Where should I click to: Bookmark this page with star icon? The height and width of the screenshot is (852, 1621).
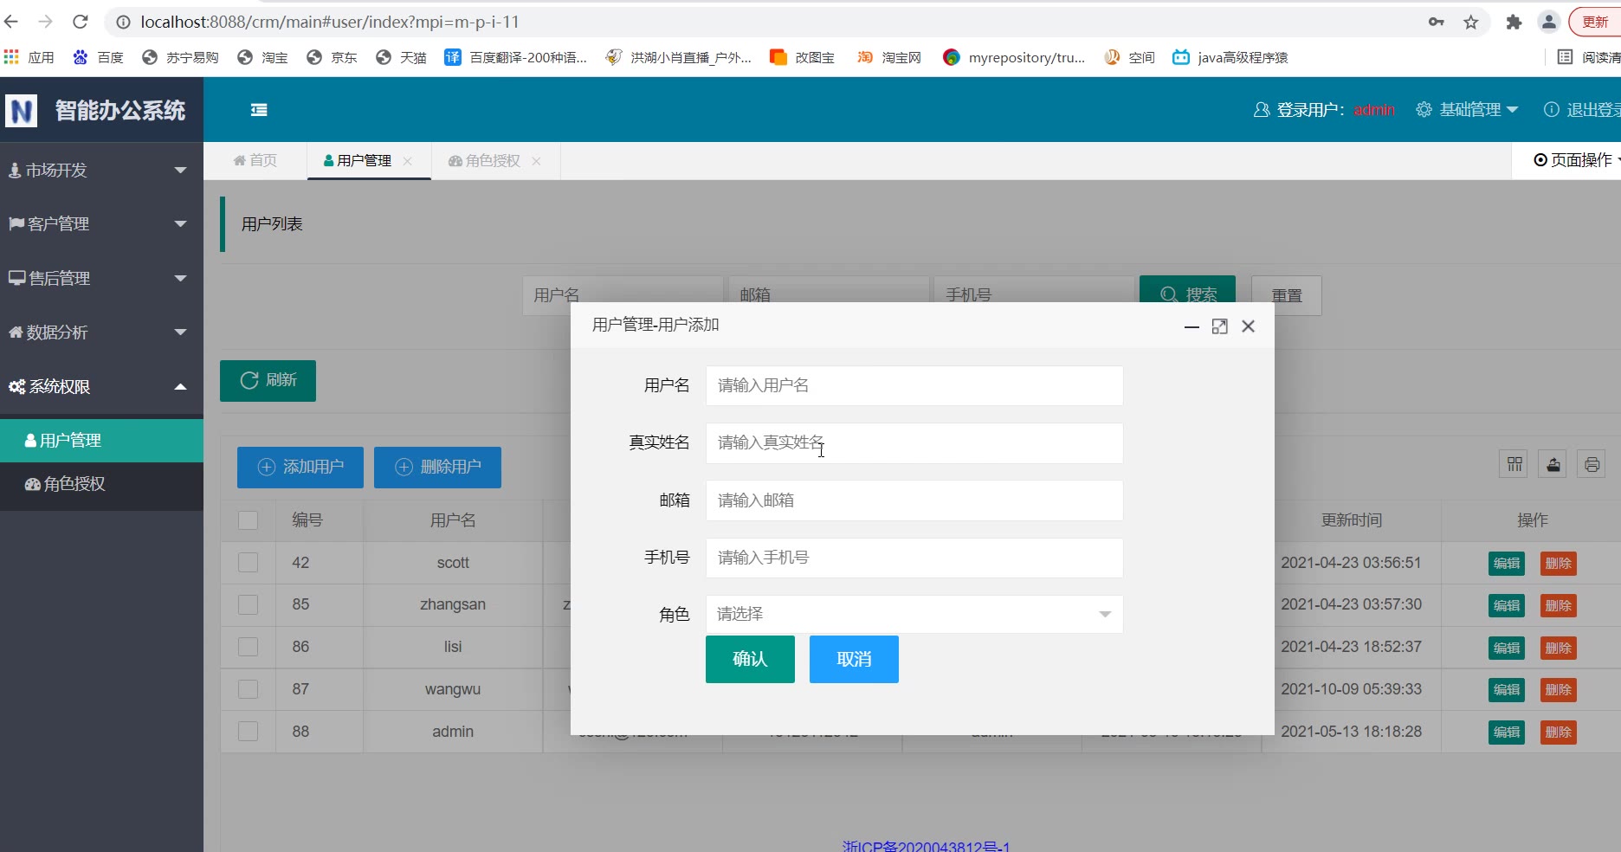point(1471,23)
